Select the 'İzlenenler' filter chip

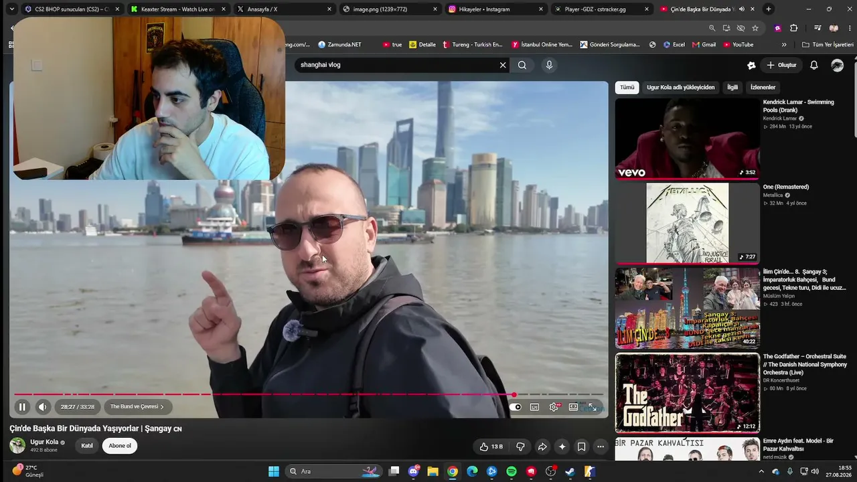coord(763,87)
